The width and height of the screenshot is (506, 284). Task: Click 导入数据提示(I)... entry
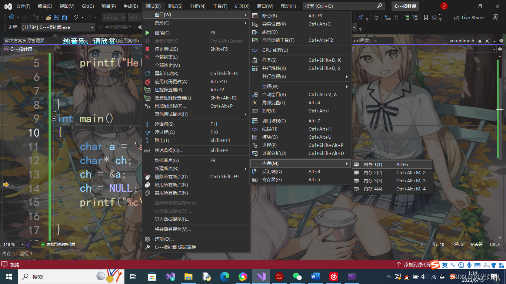coord(196,219)
